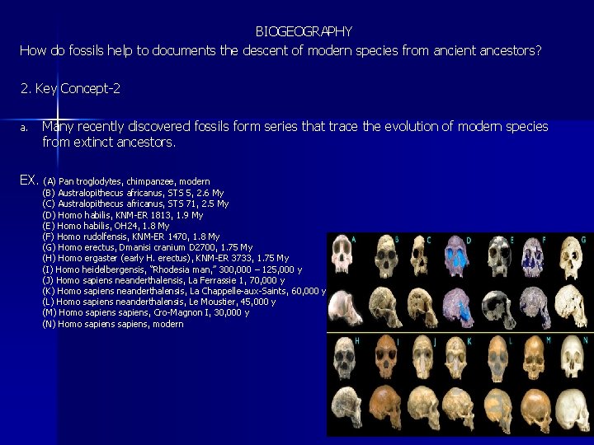Select the question about fossils documenting descent

pos(280,50)
